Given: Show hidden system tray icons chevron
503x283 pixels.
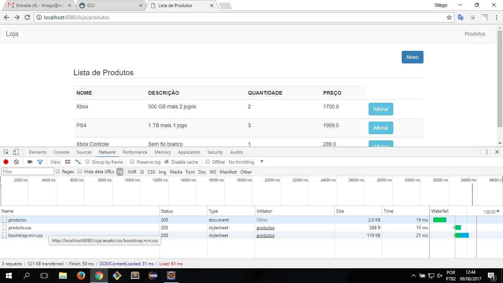Looking at the screenshot, I should point(414,276).
